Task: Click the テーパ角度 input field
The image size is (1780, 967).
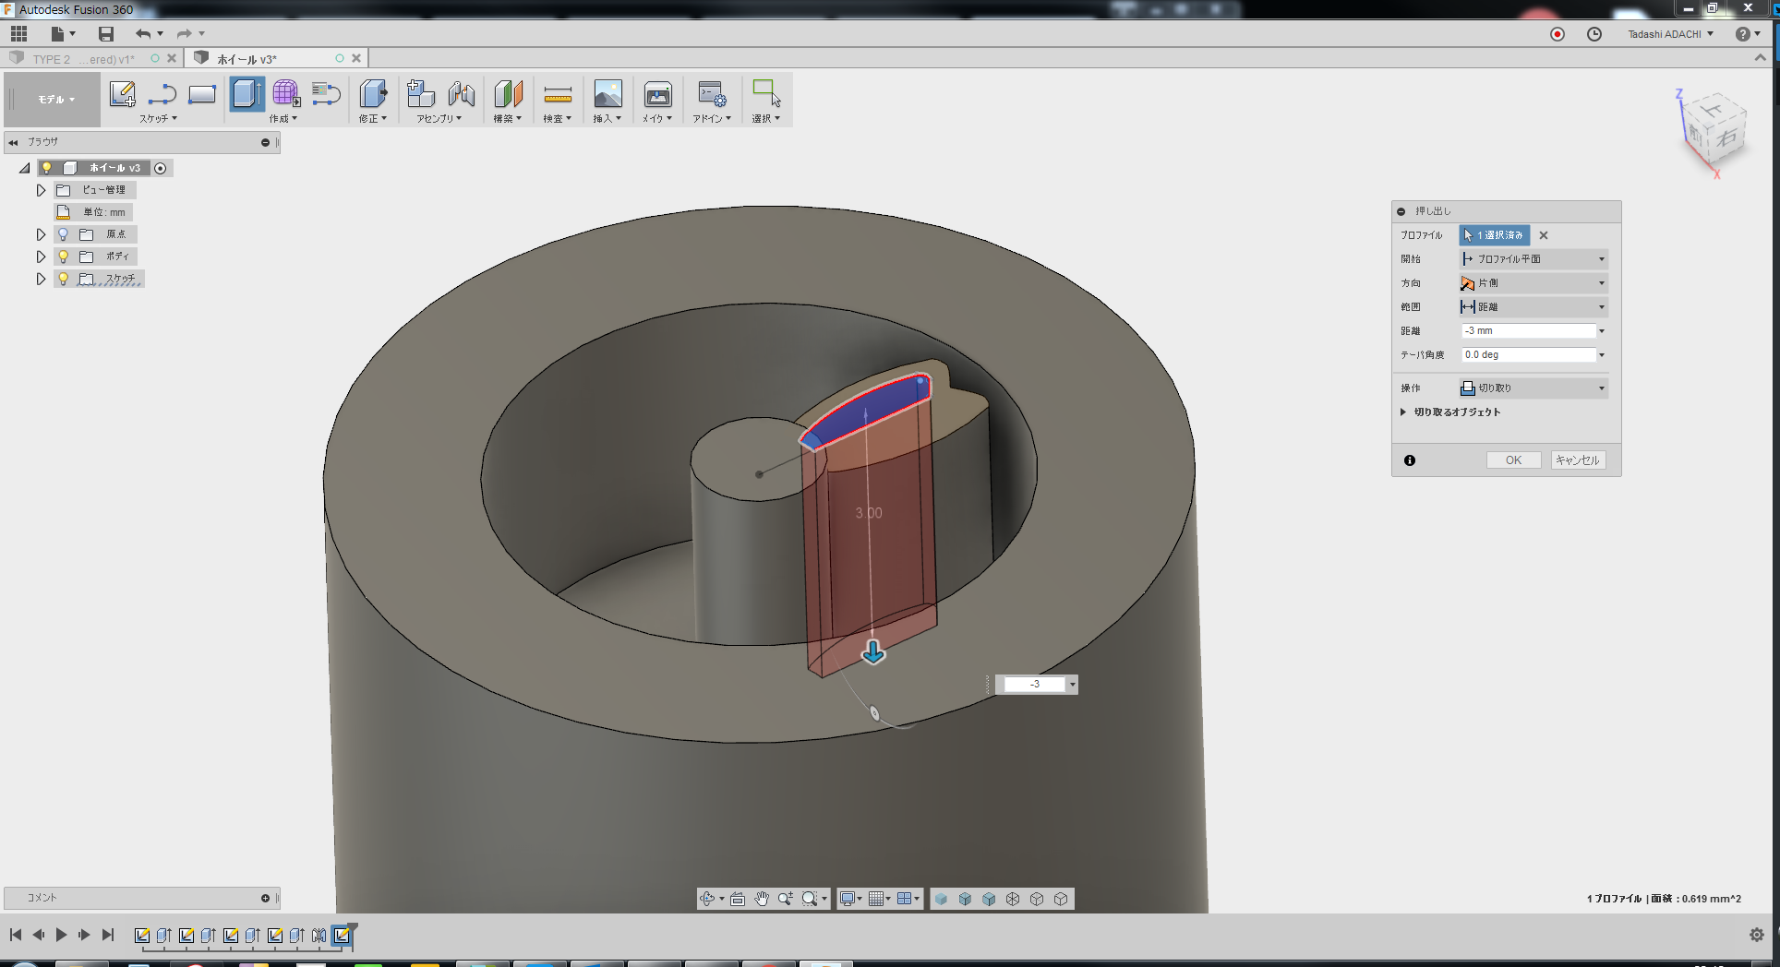Action: coord(1528,355)
